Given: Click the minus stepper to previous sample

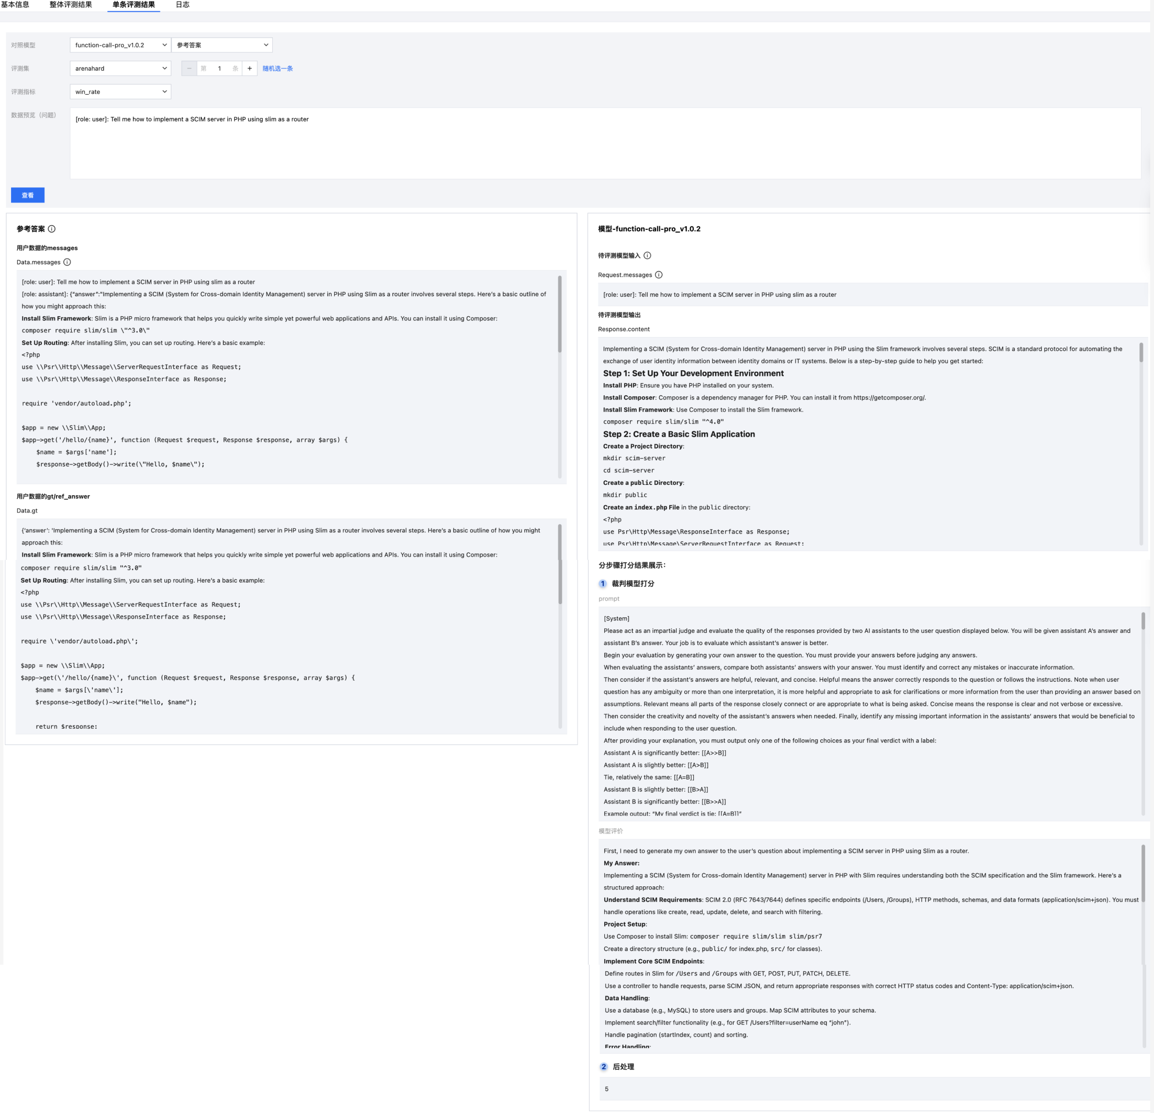Looking at the screenshot, I should point(189,68).
